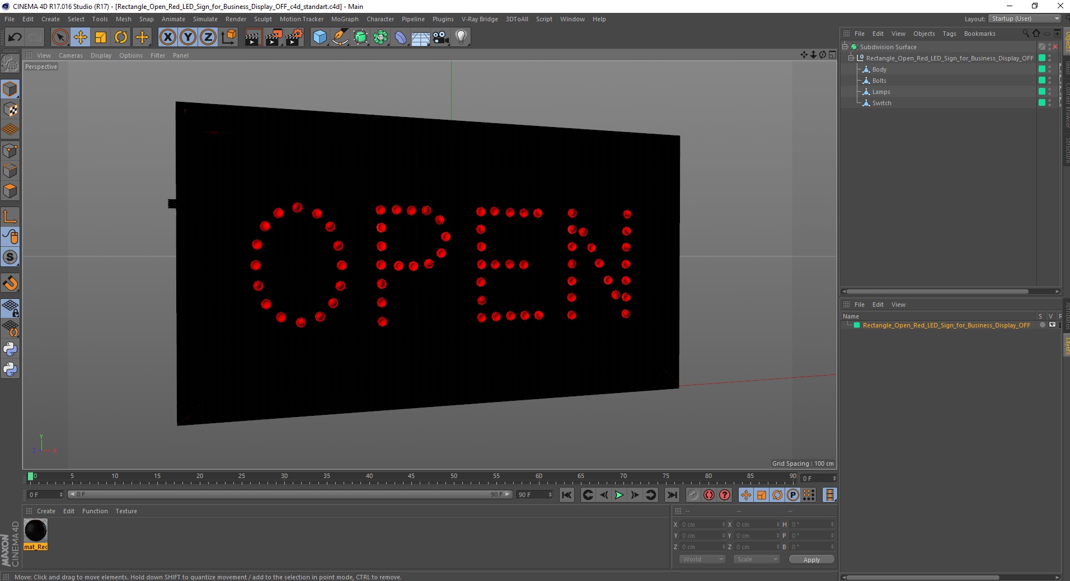Add a Light object
This screenshot has height=581, width=1070.
pos(461,38)
